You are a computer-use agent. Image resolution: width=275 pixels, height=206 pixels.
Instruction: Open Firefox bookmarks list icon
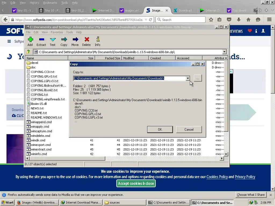(x=219, y=20)
